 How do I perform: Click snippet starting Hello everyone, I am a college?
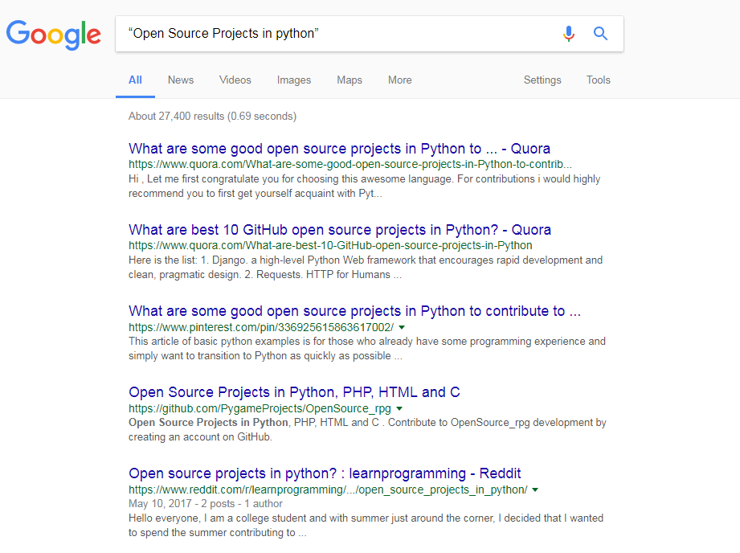[x=366, y=525]
